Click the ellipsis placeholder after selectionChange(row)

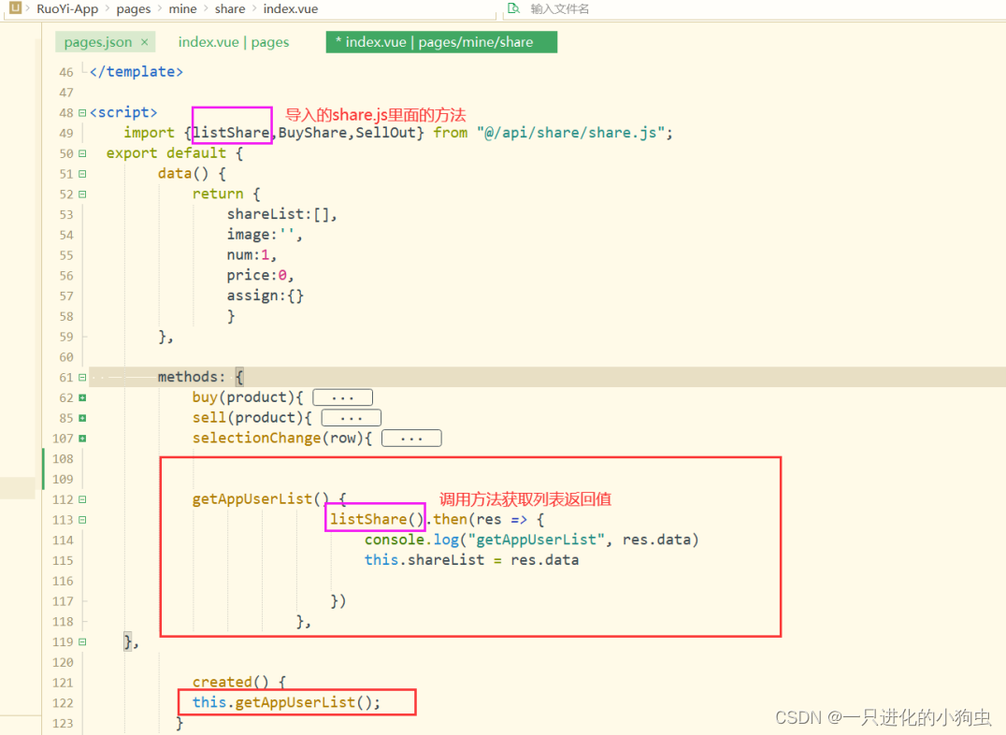pyautogui.click(x=411, y=439)
